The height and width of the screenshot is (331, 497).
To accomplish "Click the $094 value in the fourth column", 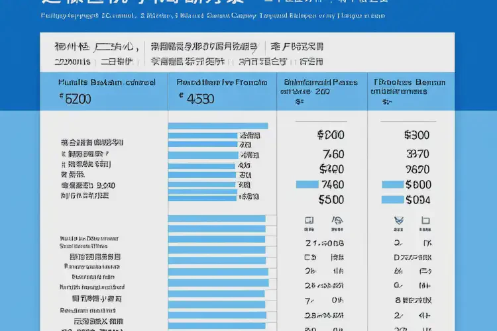I will coord(417,199).
